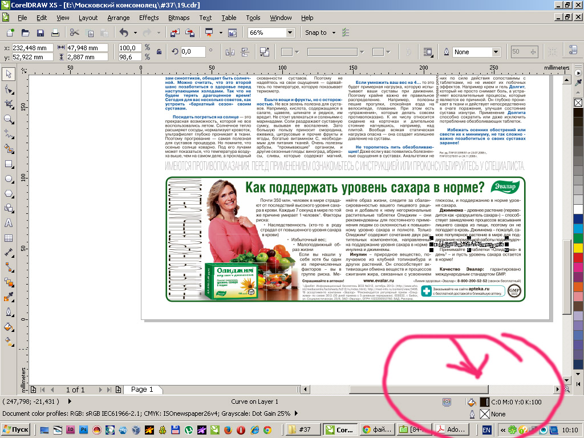The width and height of the screenshot is (584, 438).
Task: Print the document
Action: click(55, 33)
